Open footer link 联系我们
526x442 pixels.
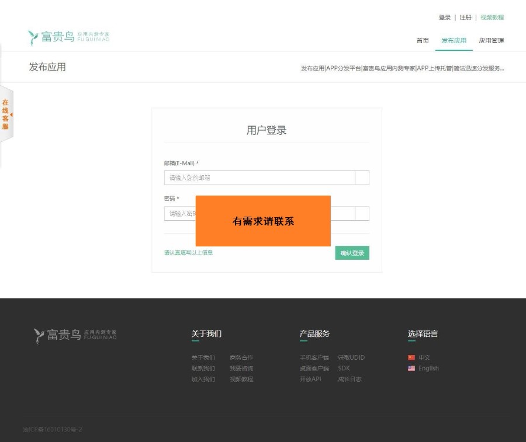(x=203, y=368)
